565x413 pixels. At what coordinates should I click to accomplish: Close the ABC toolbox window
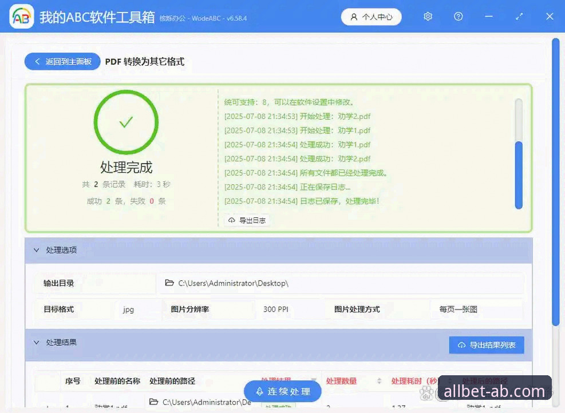[550, 17]
